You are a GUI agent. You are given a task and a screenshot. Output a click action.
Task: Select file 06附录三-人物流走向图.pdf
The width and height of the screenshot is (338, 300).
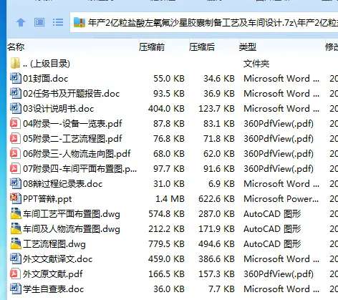77,154
